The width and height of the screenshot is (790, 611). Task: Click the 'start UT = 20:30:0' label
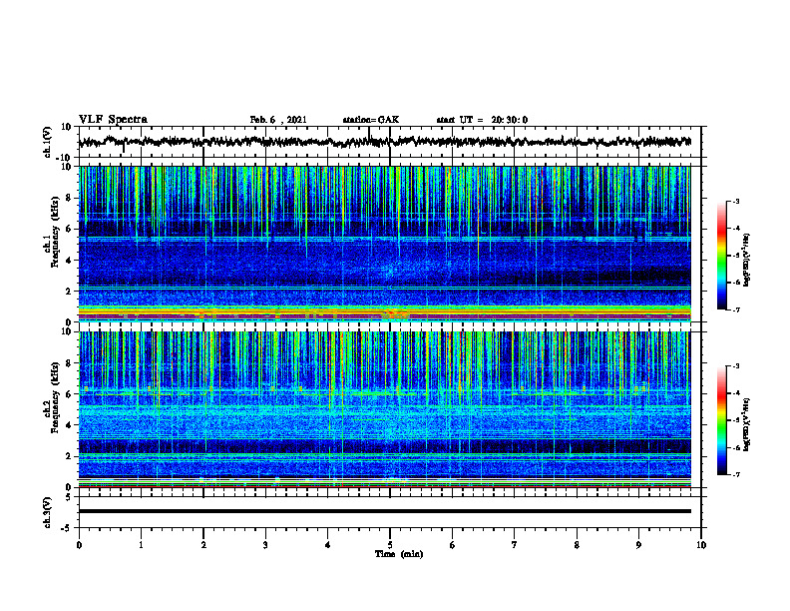(482, 120)
